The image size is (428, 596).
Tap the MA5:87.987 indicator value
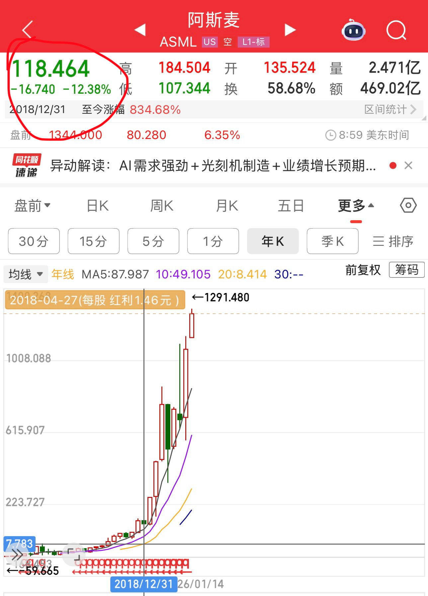[x=115, y=274]
